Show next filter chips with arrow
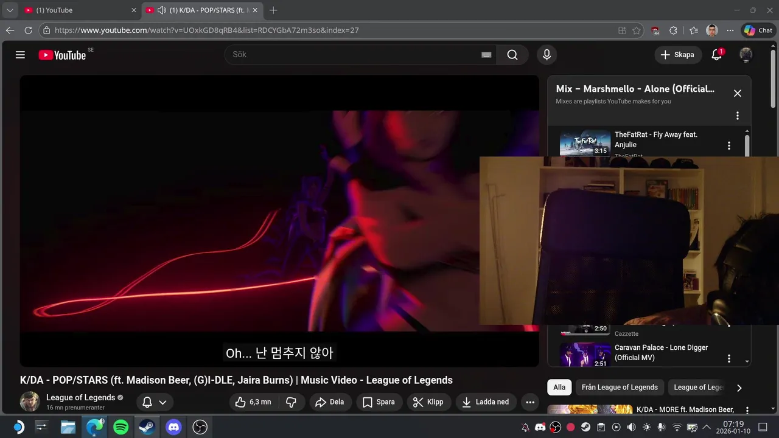Screen dimensions: 779x438 click(739, 388)
